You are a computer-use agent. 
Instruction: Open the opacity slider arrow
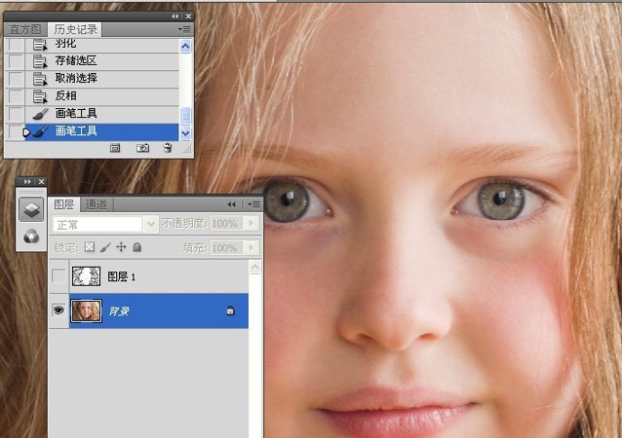point(252,224)
